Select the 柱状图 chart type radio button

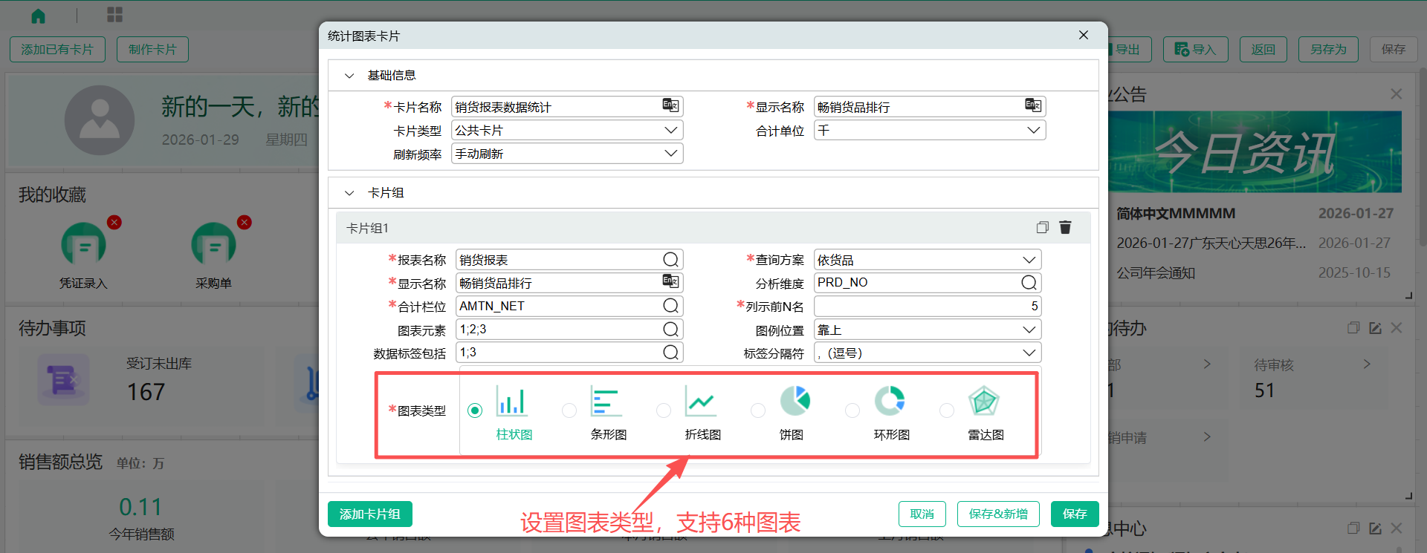tap(475, 410)
